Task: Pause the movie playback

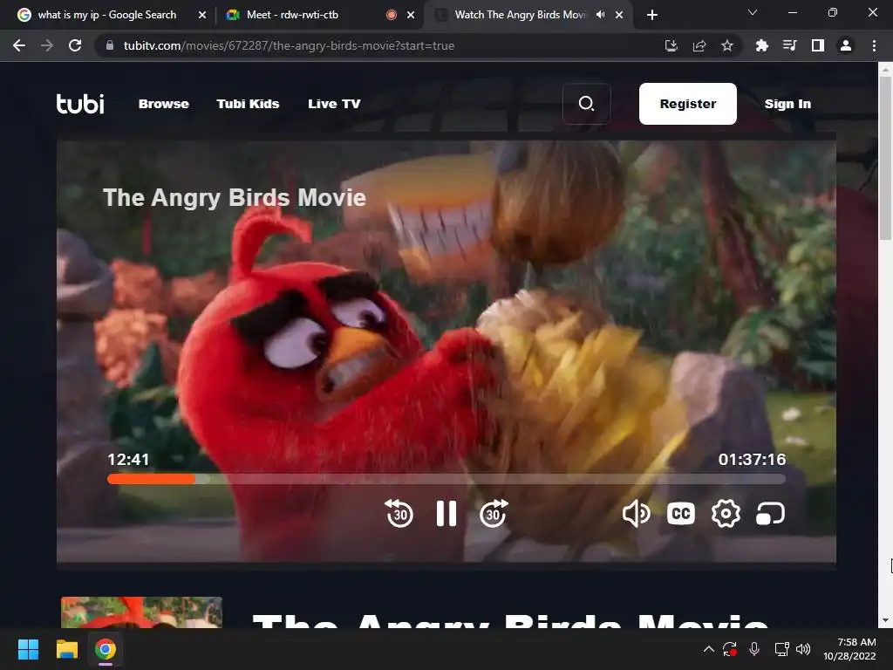Action: [446, 513]
